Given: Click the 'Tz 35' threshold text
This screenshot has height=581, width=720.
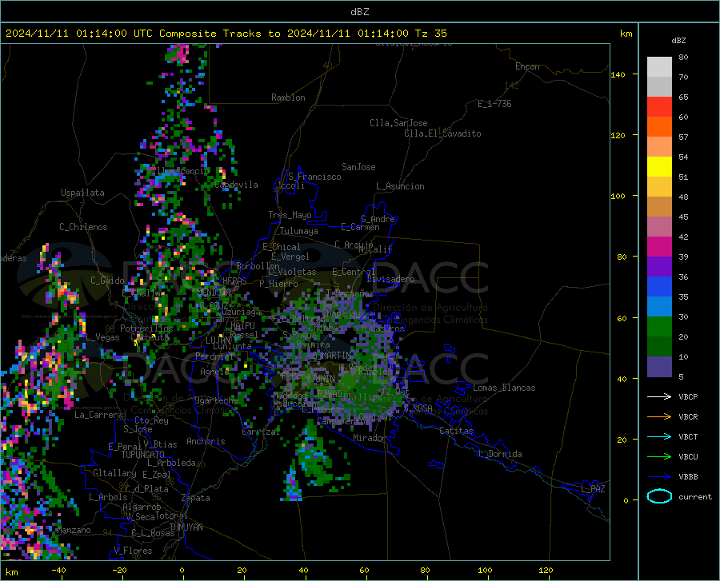Looking at the screenshot, I should pos(431,34).
